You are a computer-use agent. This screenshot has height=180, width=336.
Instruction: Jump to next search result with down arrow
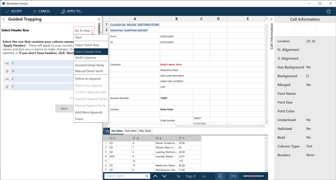click(165, 176)
